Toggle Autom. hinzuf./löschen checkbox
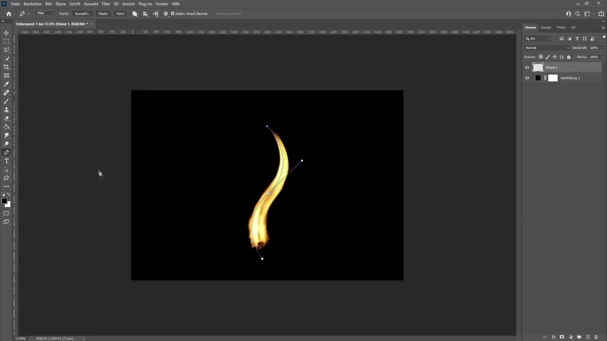The image size is (607, 341). tap(173, 14)
